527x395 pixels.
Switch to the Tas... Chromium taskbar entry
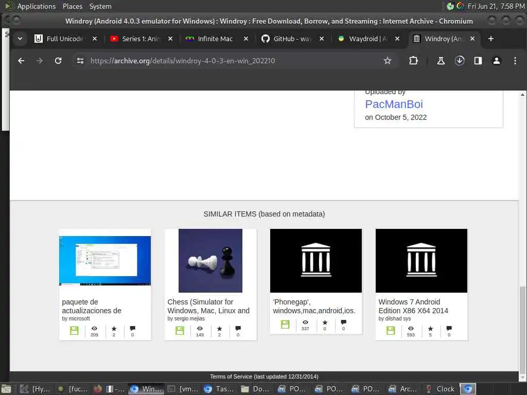point(219,389)
